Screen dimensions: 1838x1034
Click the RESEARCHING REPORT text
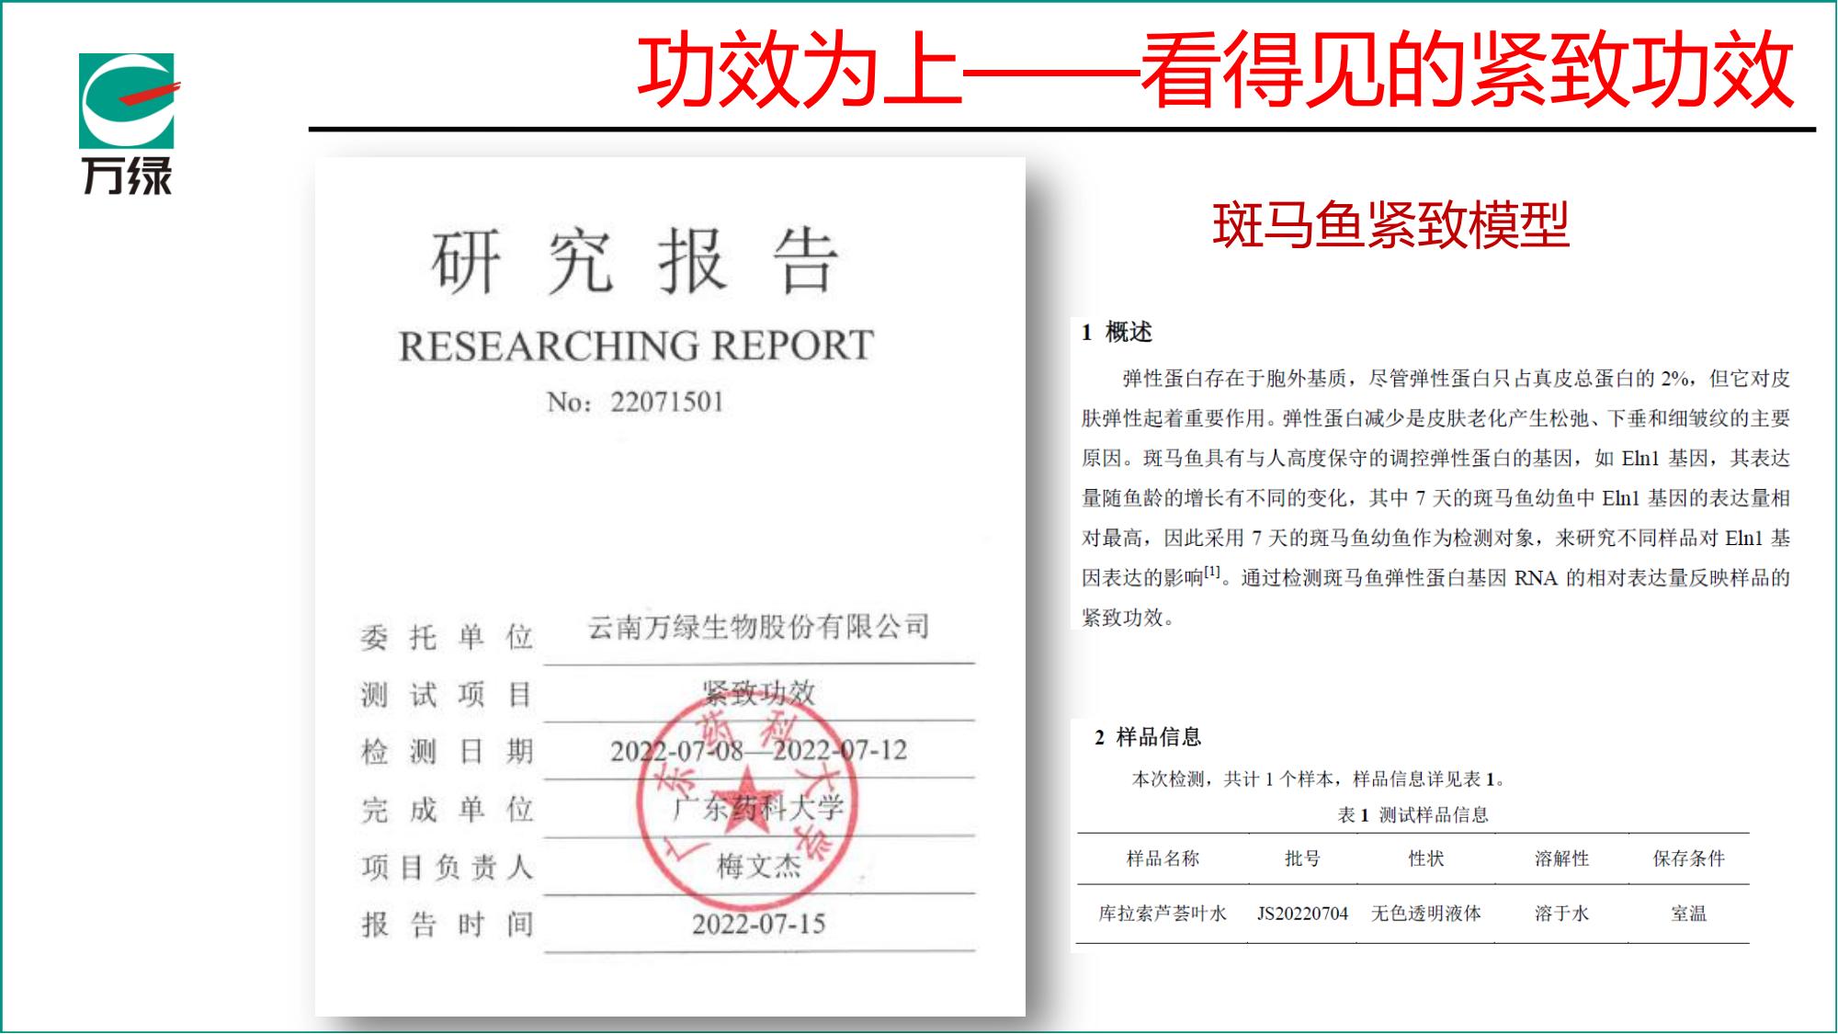(636, 346)
